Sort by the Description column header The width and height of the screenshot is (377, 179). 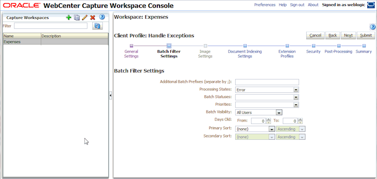(x=75, y=36)
